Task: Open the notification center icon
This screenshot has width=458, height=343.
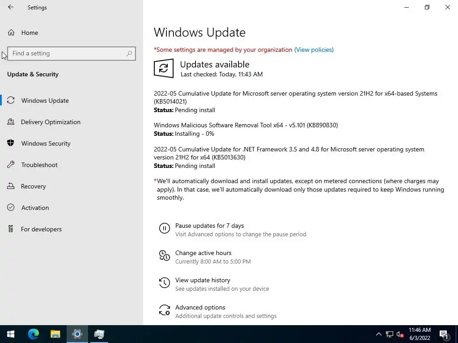Action: point(444,334)
